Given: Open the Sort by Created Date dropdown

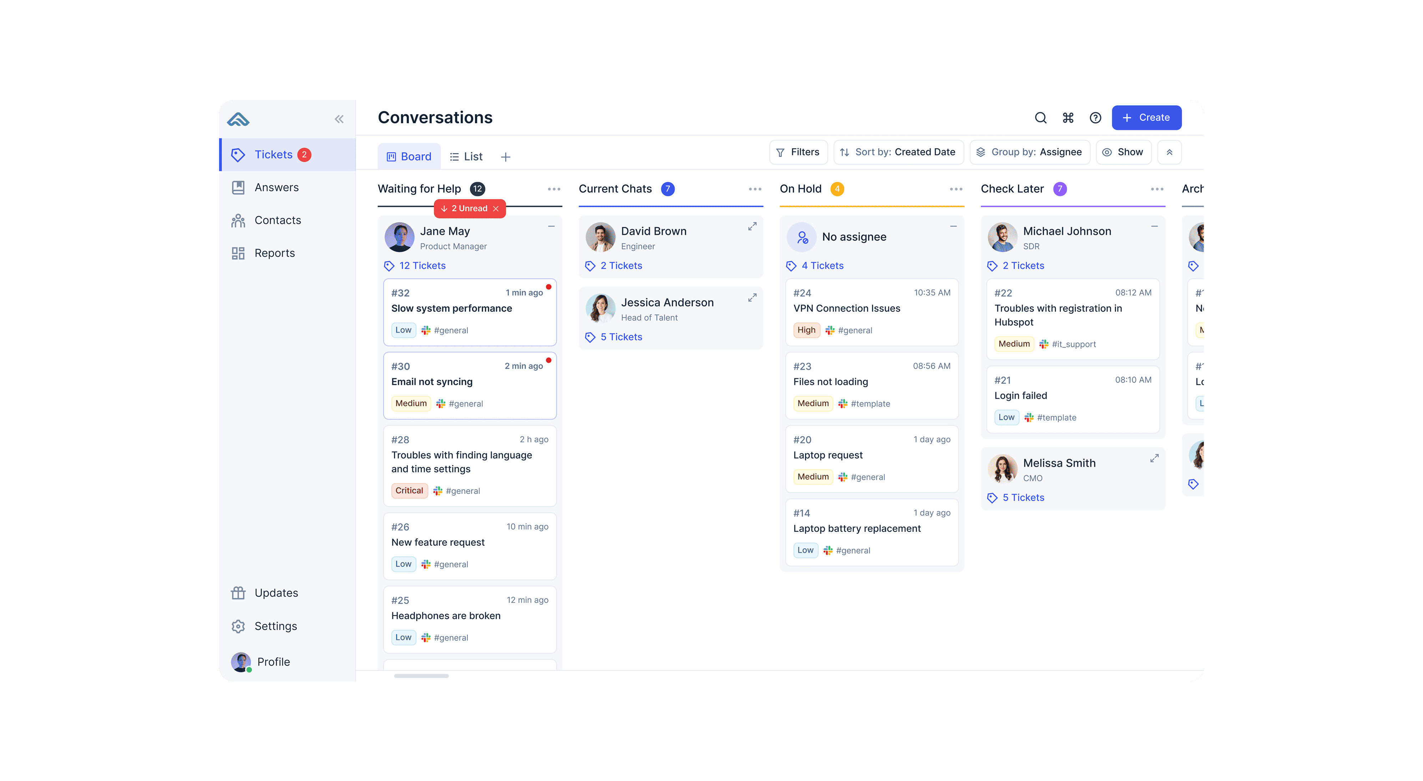Looking at the screenshot, I should 898,152.
